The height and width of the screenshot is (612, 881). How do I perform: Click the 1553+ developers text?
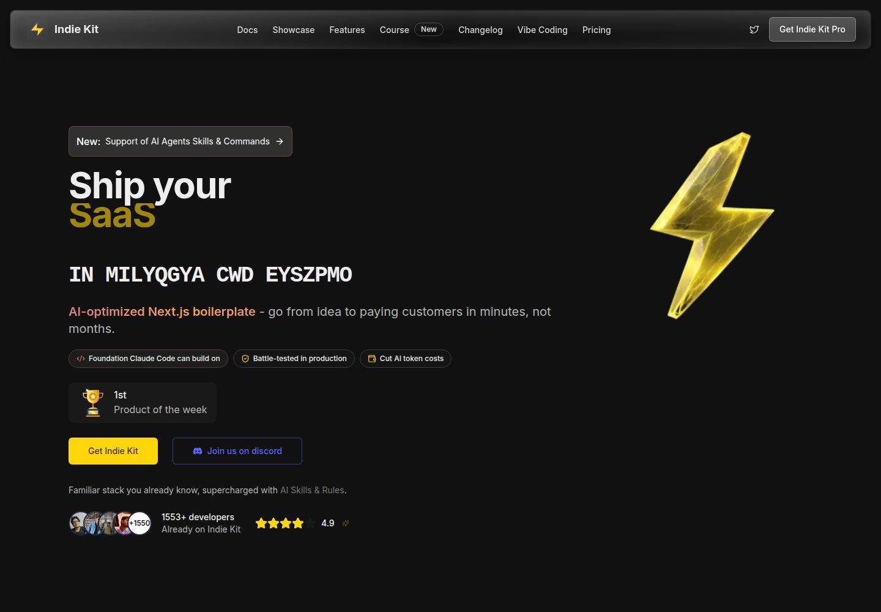click(x=198, y=517)
